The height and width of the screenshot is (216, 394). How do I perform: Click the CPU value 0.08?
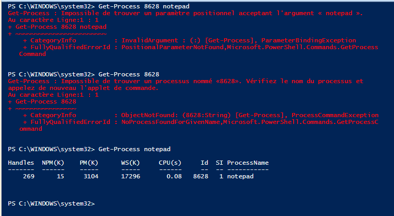175,177
